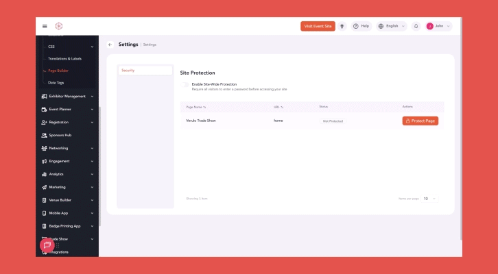Screen dimensions: 498x274
Task: Open items per page dropdown
Action: pyautogui.click(x=429, y=199)
